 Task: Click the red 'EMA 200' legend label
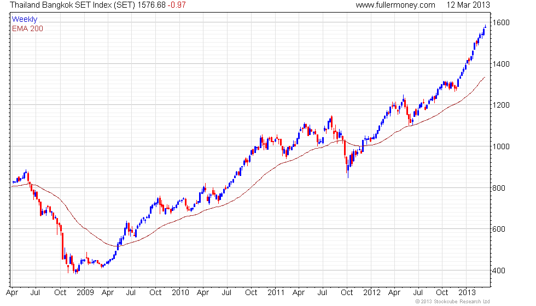pos(27,28)
